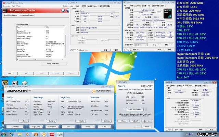The height and width of the screenshot is (137, 219).
Task: Open Windows Explorer folder from taskbar
Action: coord(20,135)
